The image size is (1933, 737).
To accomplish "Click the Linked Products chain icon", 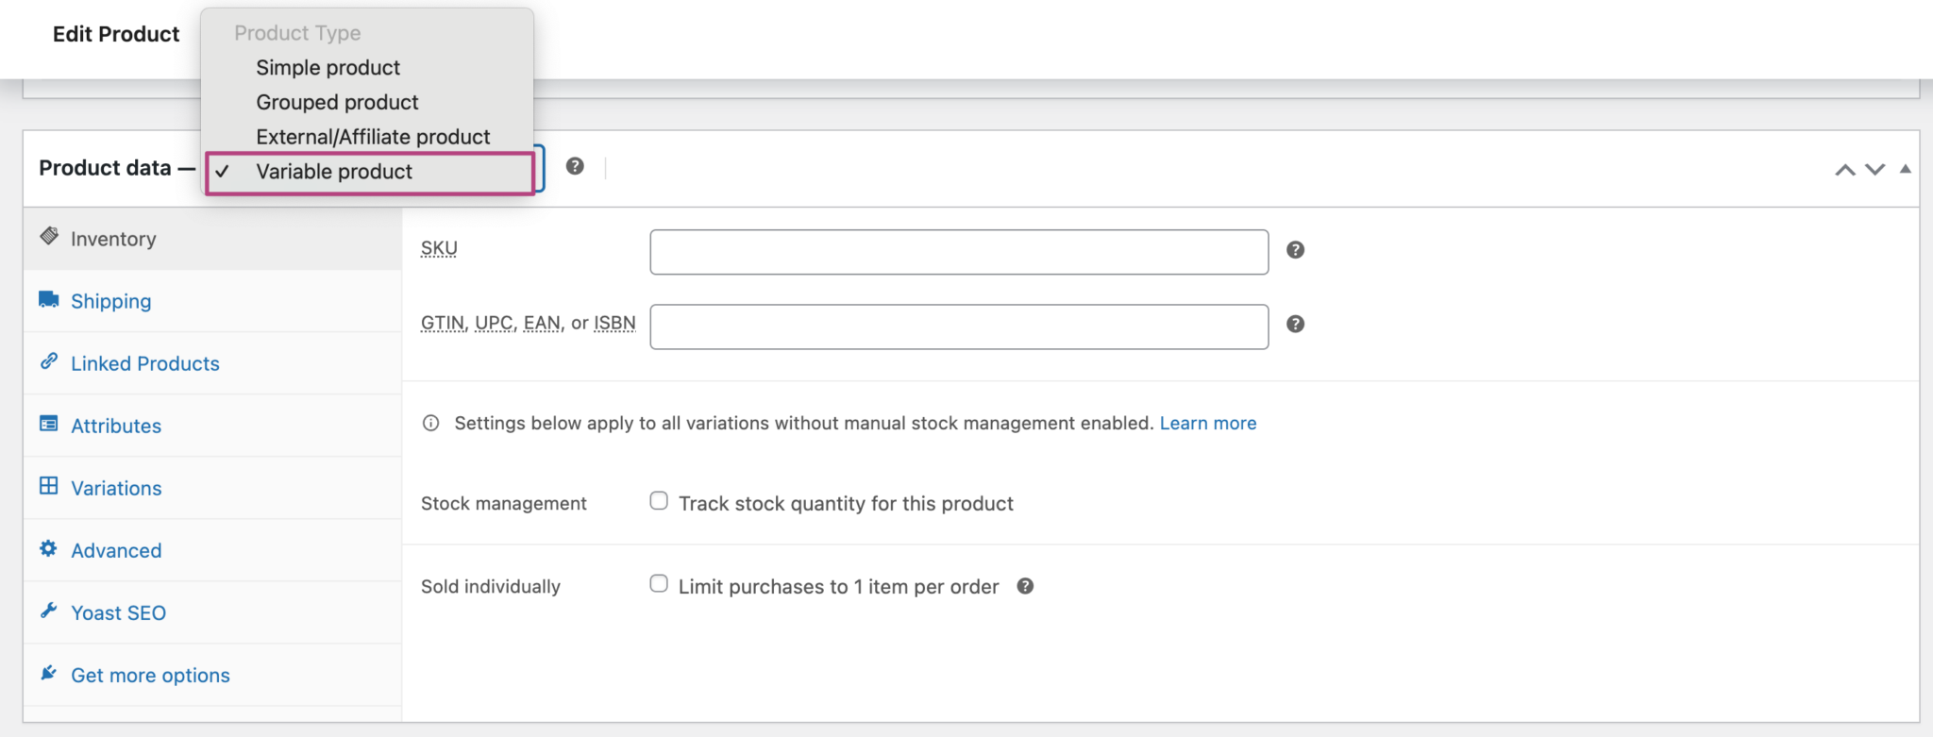I will (x=49, y=361).
